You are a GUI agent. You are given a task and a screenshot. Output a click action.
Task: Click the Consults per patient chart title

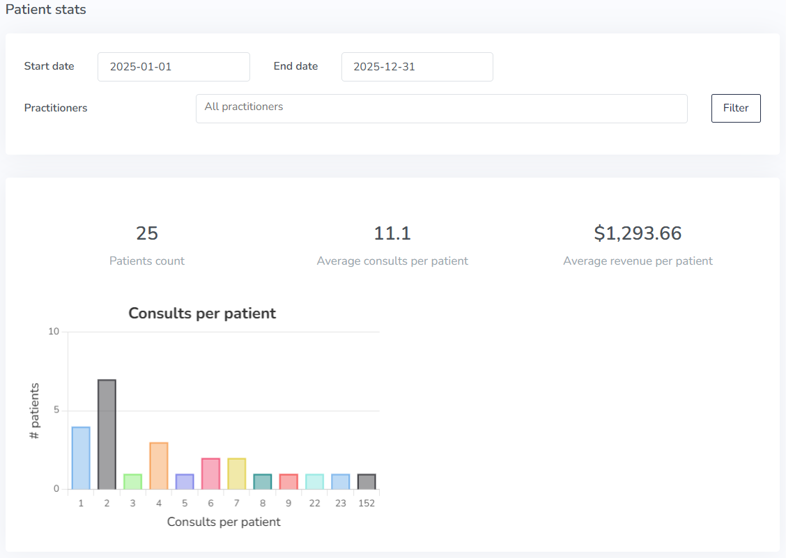pyautogui.click(x=202, y=313)
